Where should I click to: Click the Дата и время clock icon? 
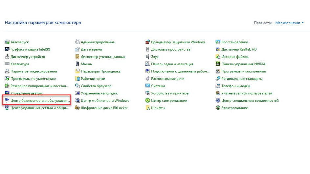[x=77, y=49]
